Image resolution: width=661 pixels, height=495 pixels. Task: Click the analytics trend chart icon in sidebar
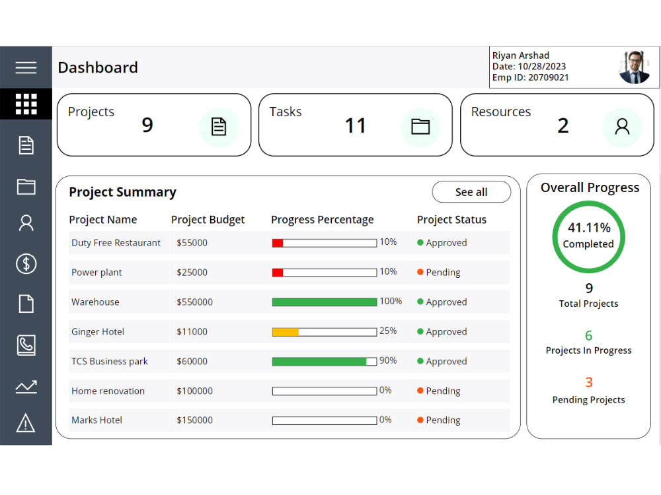[26, 386]
